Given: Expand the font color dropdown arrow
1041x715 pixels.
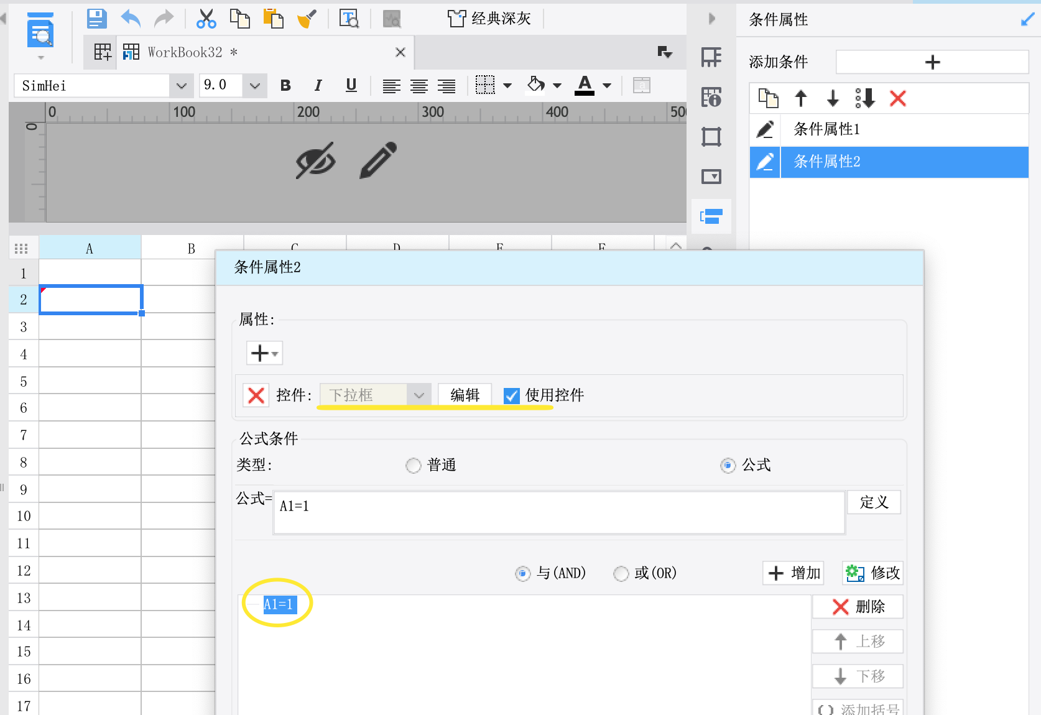Looking at the screenshot, I should [x=607, y=86].
